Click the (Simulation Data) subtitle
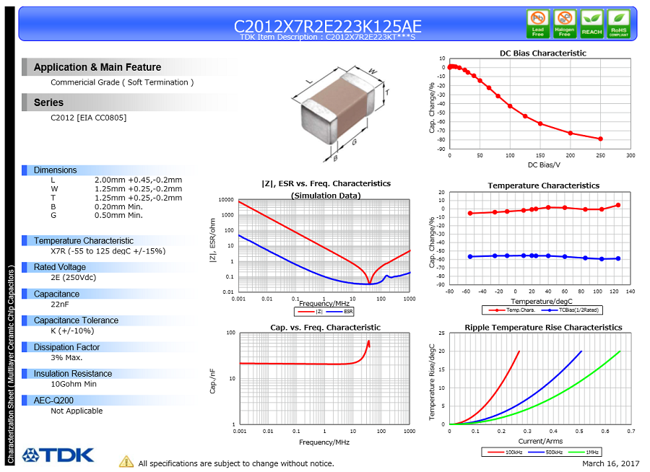Image resolution: width=650 pixels, height=472 pixels. [326, 196]
